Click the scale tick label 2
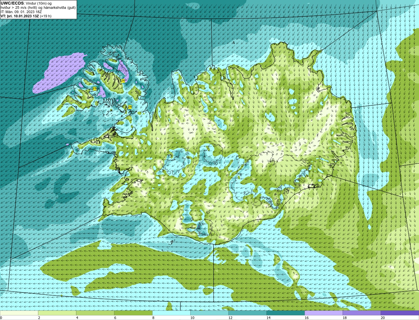The image size is (419, 320). tap(39, 318)
